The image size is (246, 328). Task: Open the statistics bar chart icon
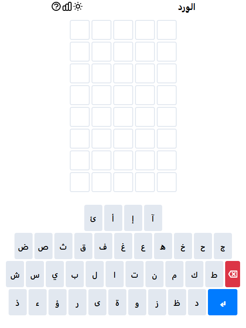click(x=67, y=6)
